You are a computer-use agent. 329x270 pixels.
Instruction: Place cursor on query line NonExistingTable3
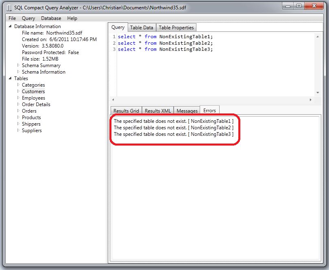tap(166, 49)
